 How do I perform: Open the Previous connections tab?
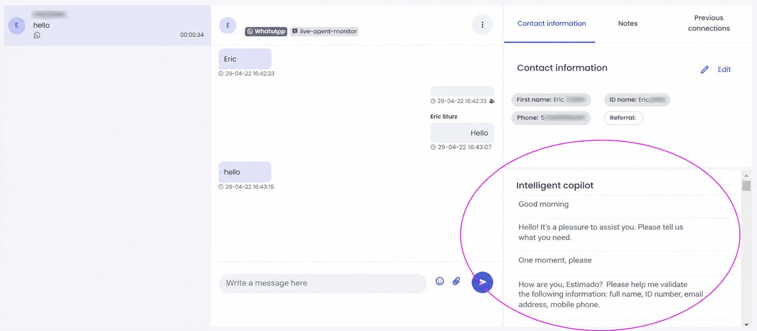click(x=709, y=23)
